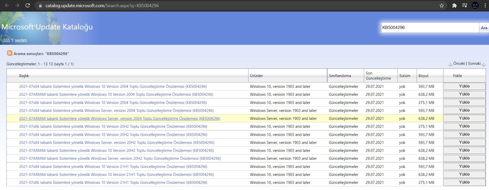Click "275,1 MB" in the x86 Version 21H1 row
This screenshot has height=190, width=489.
coord(426,183)
